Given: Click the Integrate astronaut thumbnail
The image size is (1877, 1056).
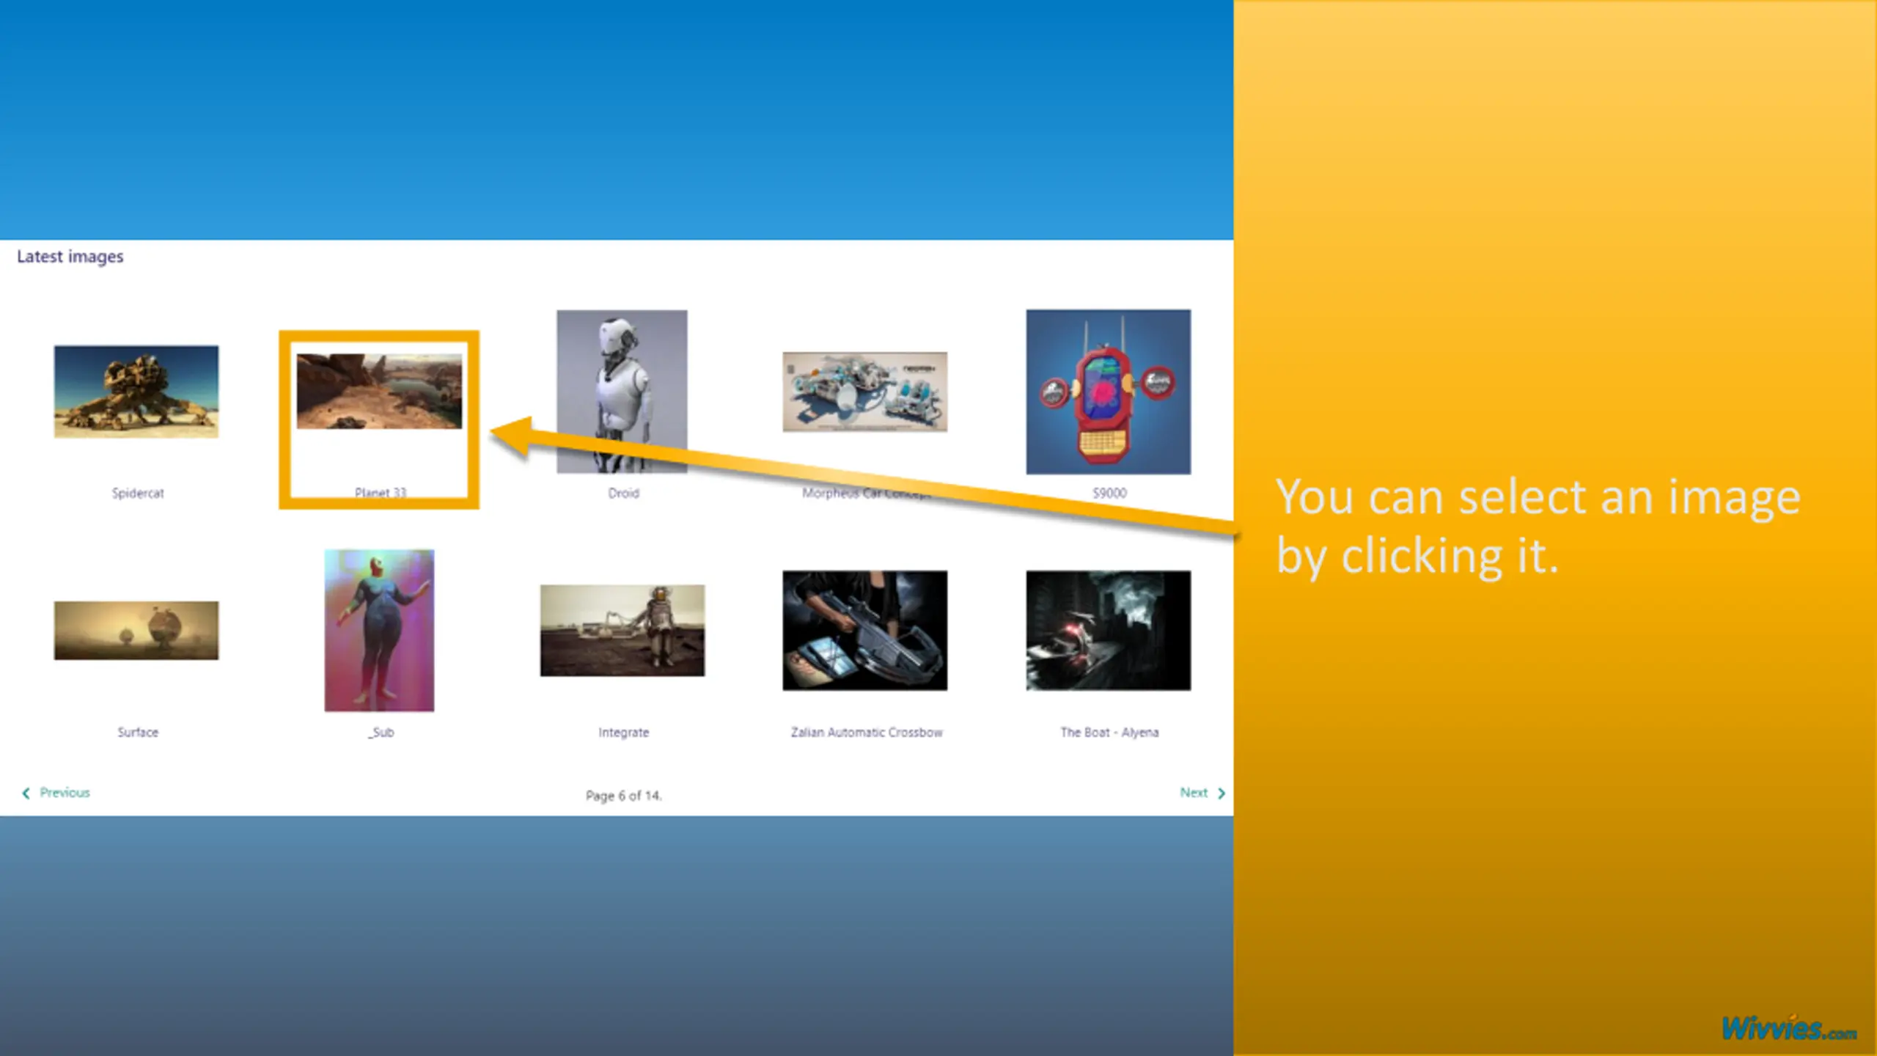Looking at the screenshot, I should [622, 631].
